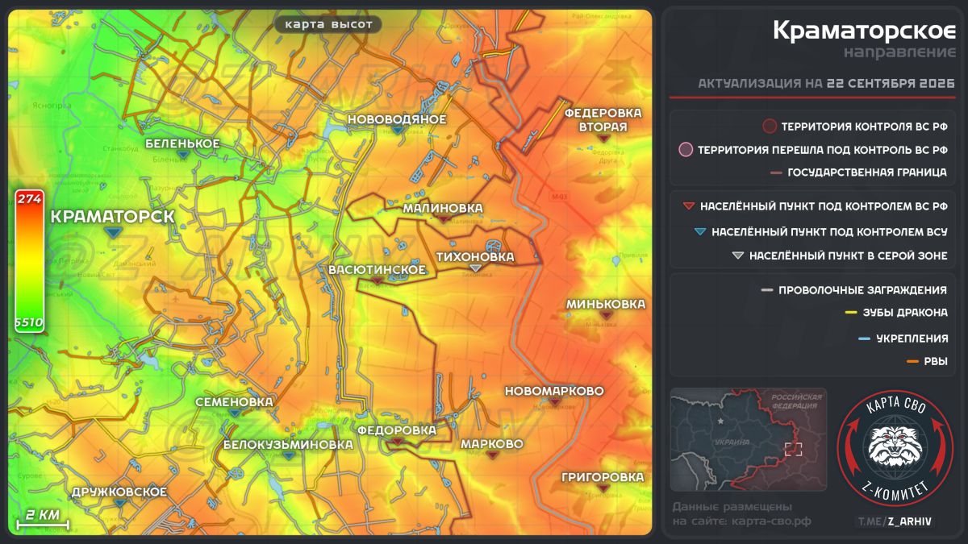The height and width of the screenshot is (544, 968).
Task: Click the Ukraine overview minimap
Action: tap(749, 439)
